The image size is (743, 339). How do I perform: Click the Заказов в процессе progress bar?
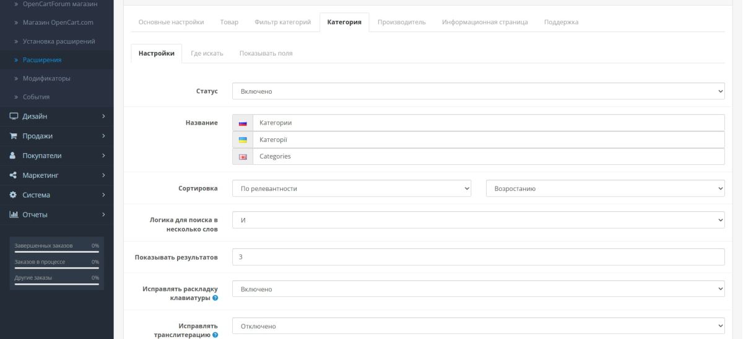(57, 268)
